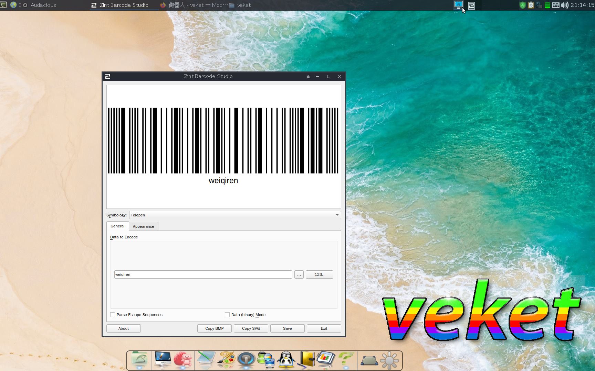
Task: Open the users and network computer dock icon
Action: [266, 360]
